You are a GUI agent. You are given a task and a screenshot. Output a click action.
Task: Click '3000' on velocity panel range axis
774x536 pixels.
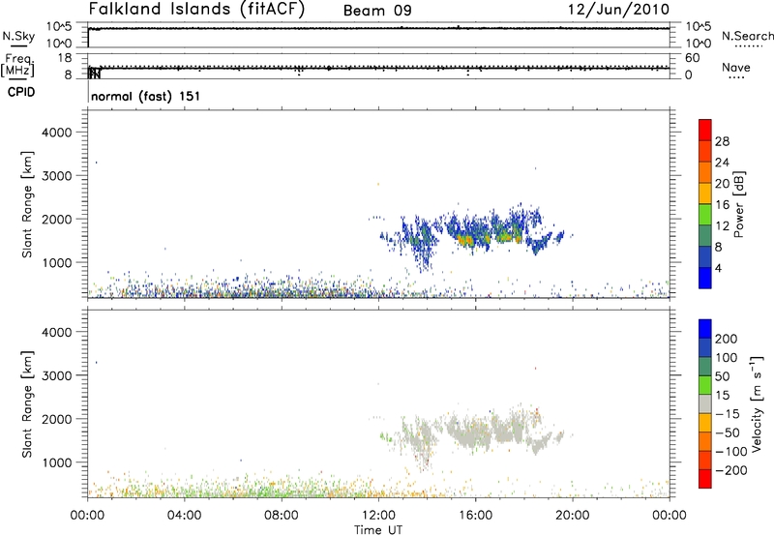[x=57, y=375]
